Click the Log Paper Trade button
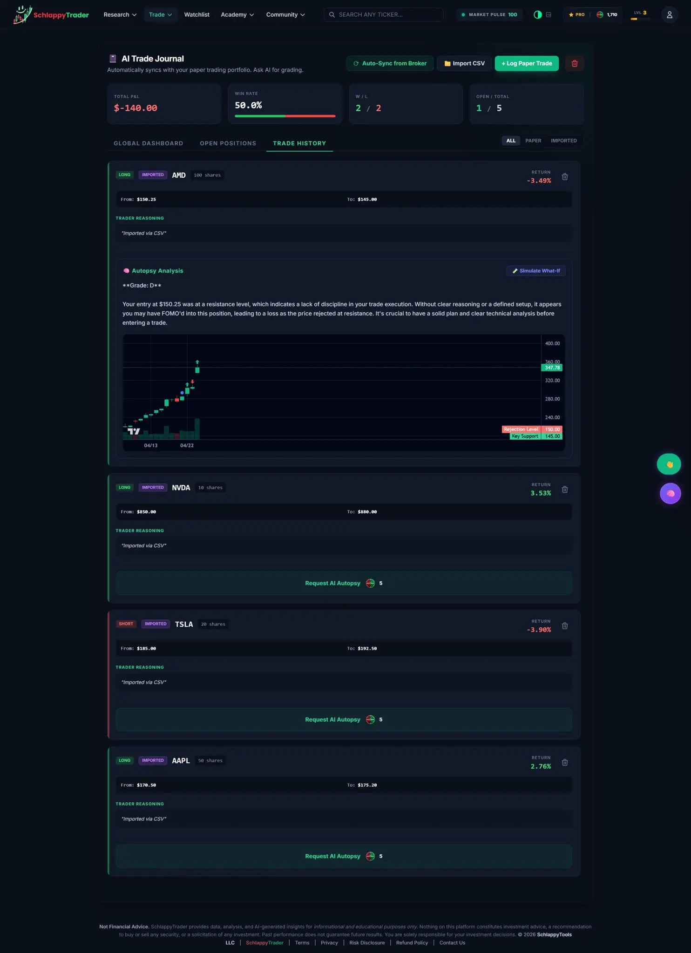The height and width of the screenshot is (953, 691). tap(527, 63)
